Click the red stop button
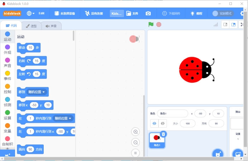 coord(159,24)
